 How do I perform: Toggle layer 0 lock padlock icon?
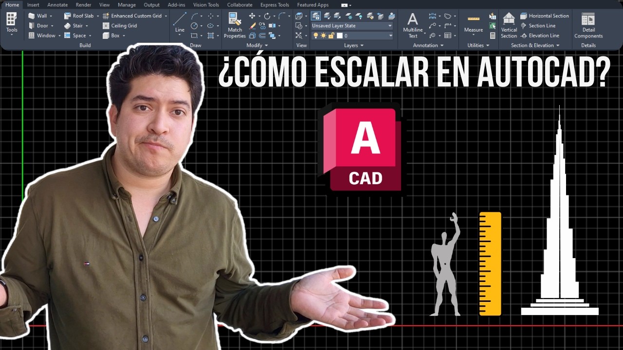point(331,35)
